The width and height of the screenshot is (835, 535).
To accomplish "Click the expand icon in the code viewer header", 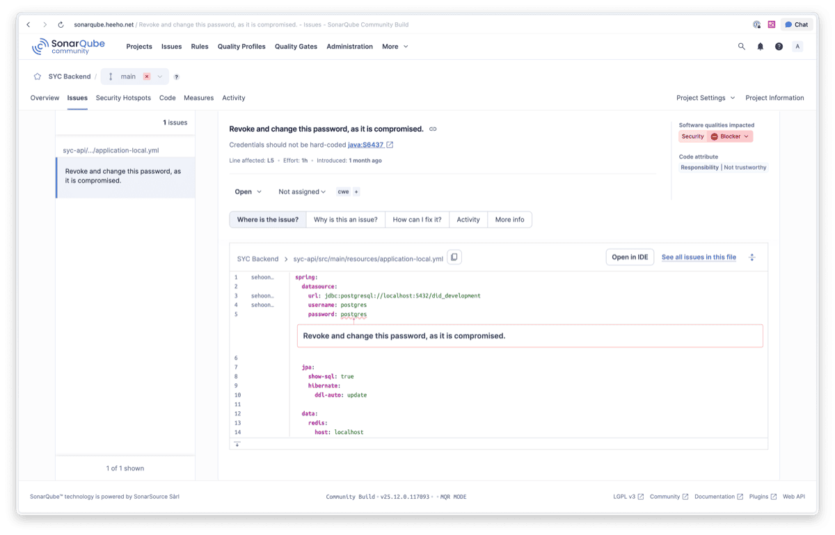I will tap(751, 257).
